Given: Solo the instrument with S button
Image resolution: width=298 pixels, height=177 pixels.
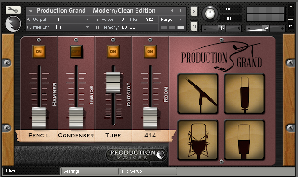Looking at the screenshot, I should point(194,12).
